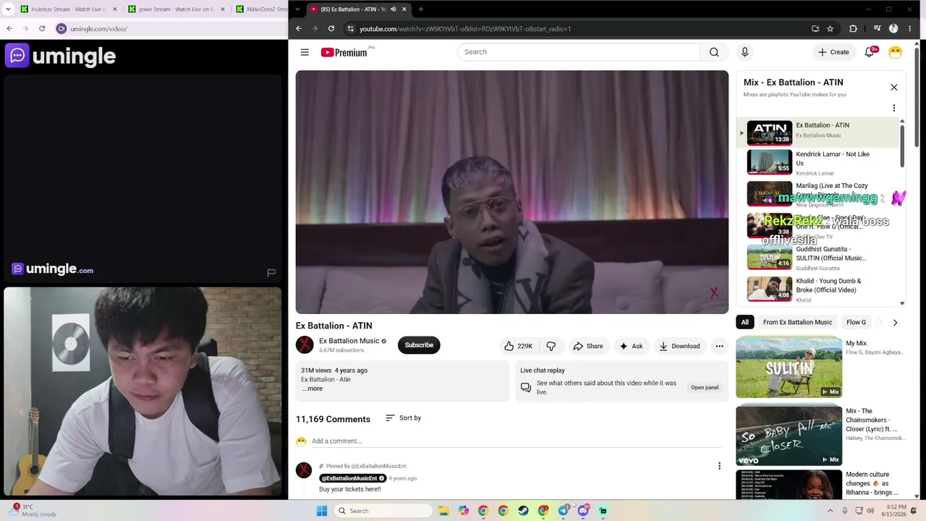Subscribe to Ex Battalion Music

(x=419, y=345)
